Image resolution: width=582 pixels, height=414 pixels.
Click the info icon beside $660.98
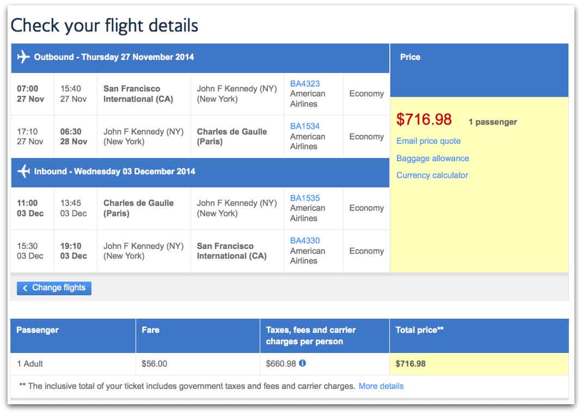click(303, 363)
